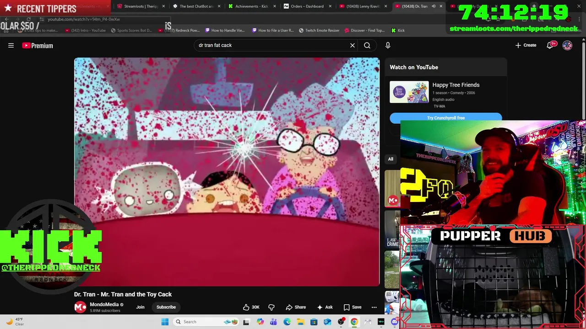Open the MondoMedia channel avatar
586x329 pixels.
pos(80,307)
